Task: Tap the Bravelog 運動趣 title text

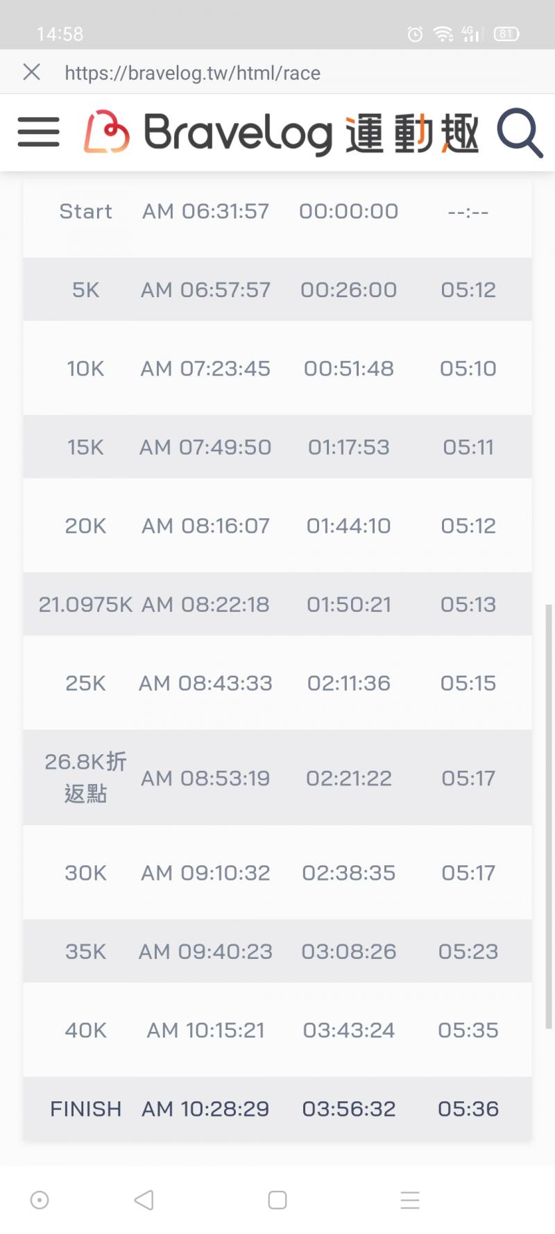Action: (311, 133)
